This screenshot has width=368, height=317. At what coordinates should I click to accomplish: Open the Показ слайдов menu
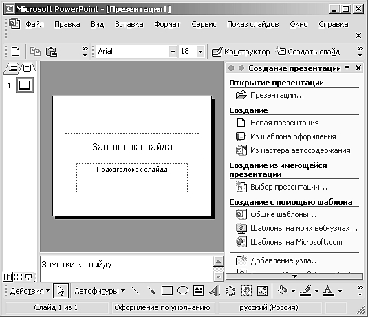pos(252,24)
